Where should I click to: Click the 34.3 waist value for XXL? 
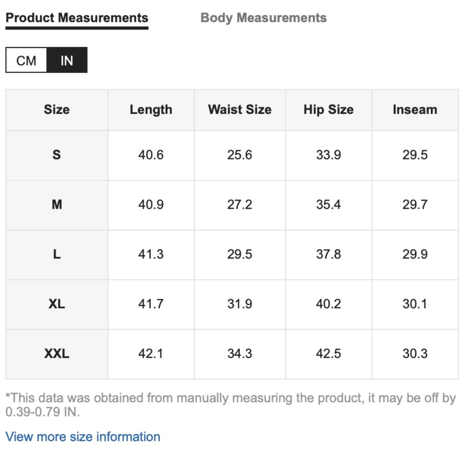point(239,353)
